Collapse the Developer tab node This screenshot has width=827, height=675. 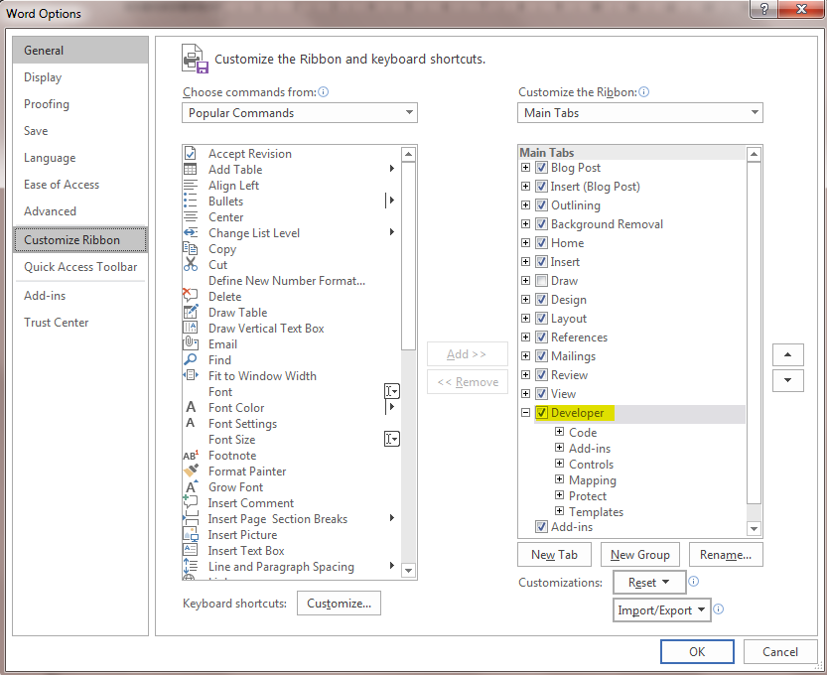point(525,412)
